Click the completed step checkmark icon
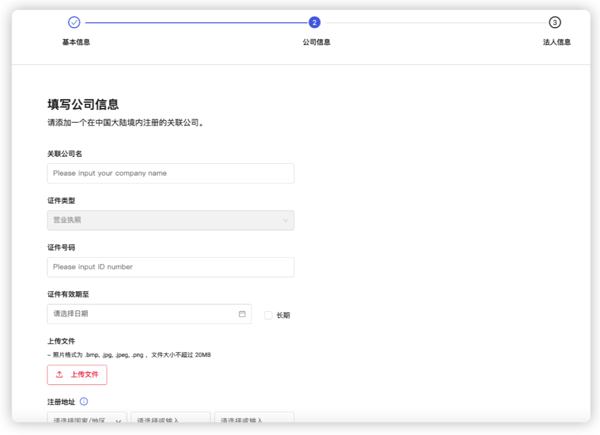 point(74,22)
